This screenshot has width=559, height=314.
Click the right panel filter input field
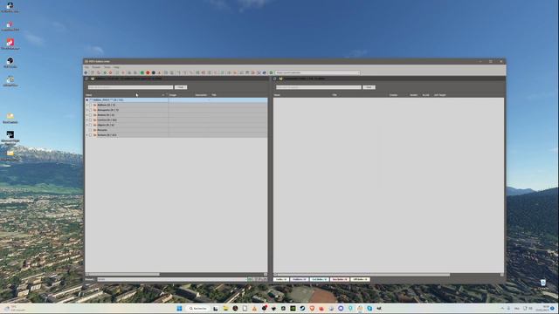tap(318, 87)
